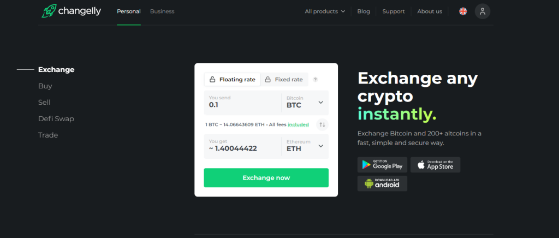Open the Google Play download badge
Image resolution: width=559 pixels, height=238 pixels.
(x=382, y=165)
